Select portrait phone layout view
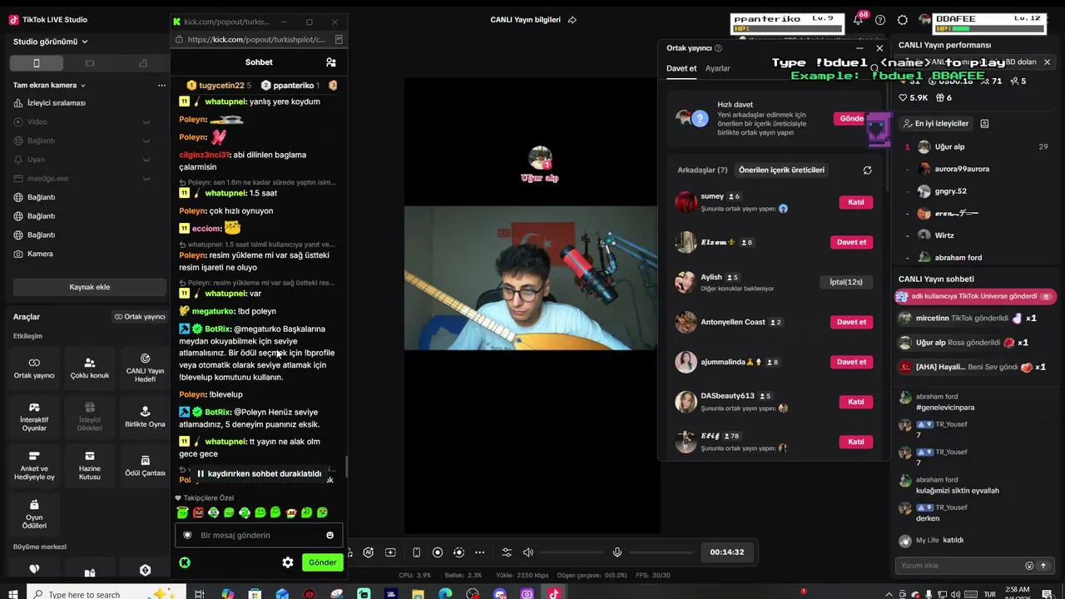 [36, 63]
